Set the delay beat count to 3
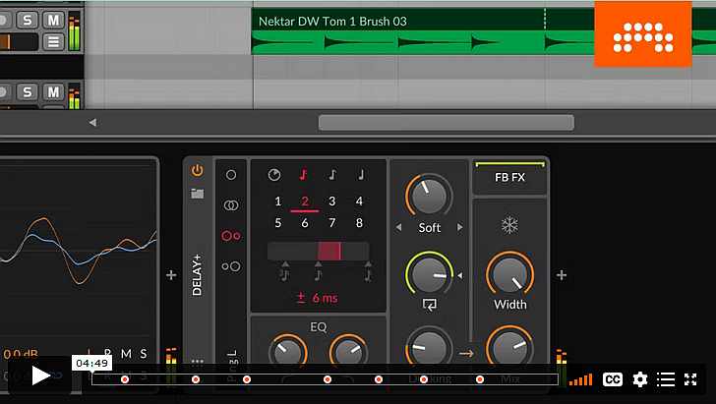This screenshot has height=404, width=716. click(332, 202)
